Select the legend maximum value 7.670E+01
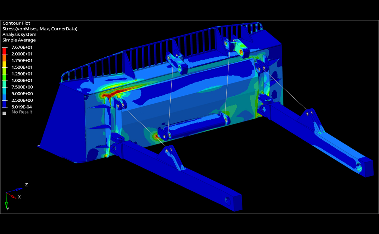 22,47
